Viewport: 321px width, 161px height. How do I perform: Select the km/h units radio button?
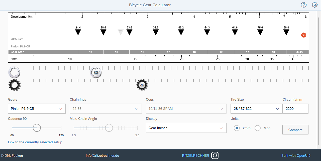(x=237, y=128)
